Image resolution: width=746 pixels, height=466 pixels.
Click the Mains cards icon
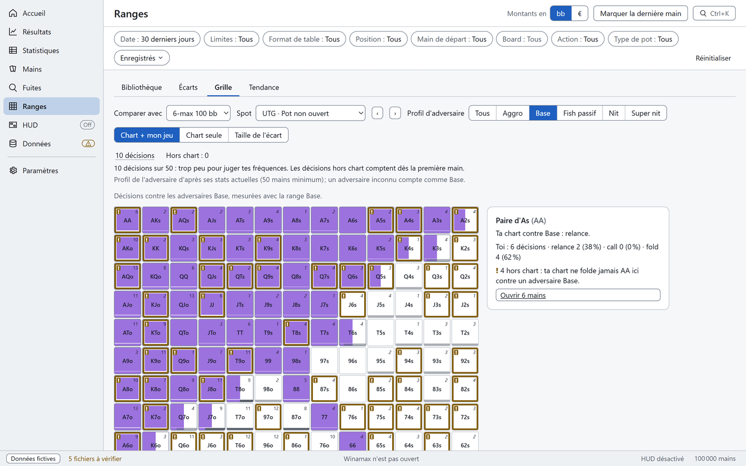pos(13,69)
